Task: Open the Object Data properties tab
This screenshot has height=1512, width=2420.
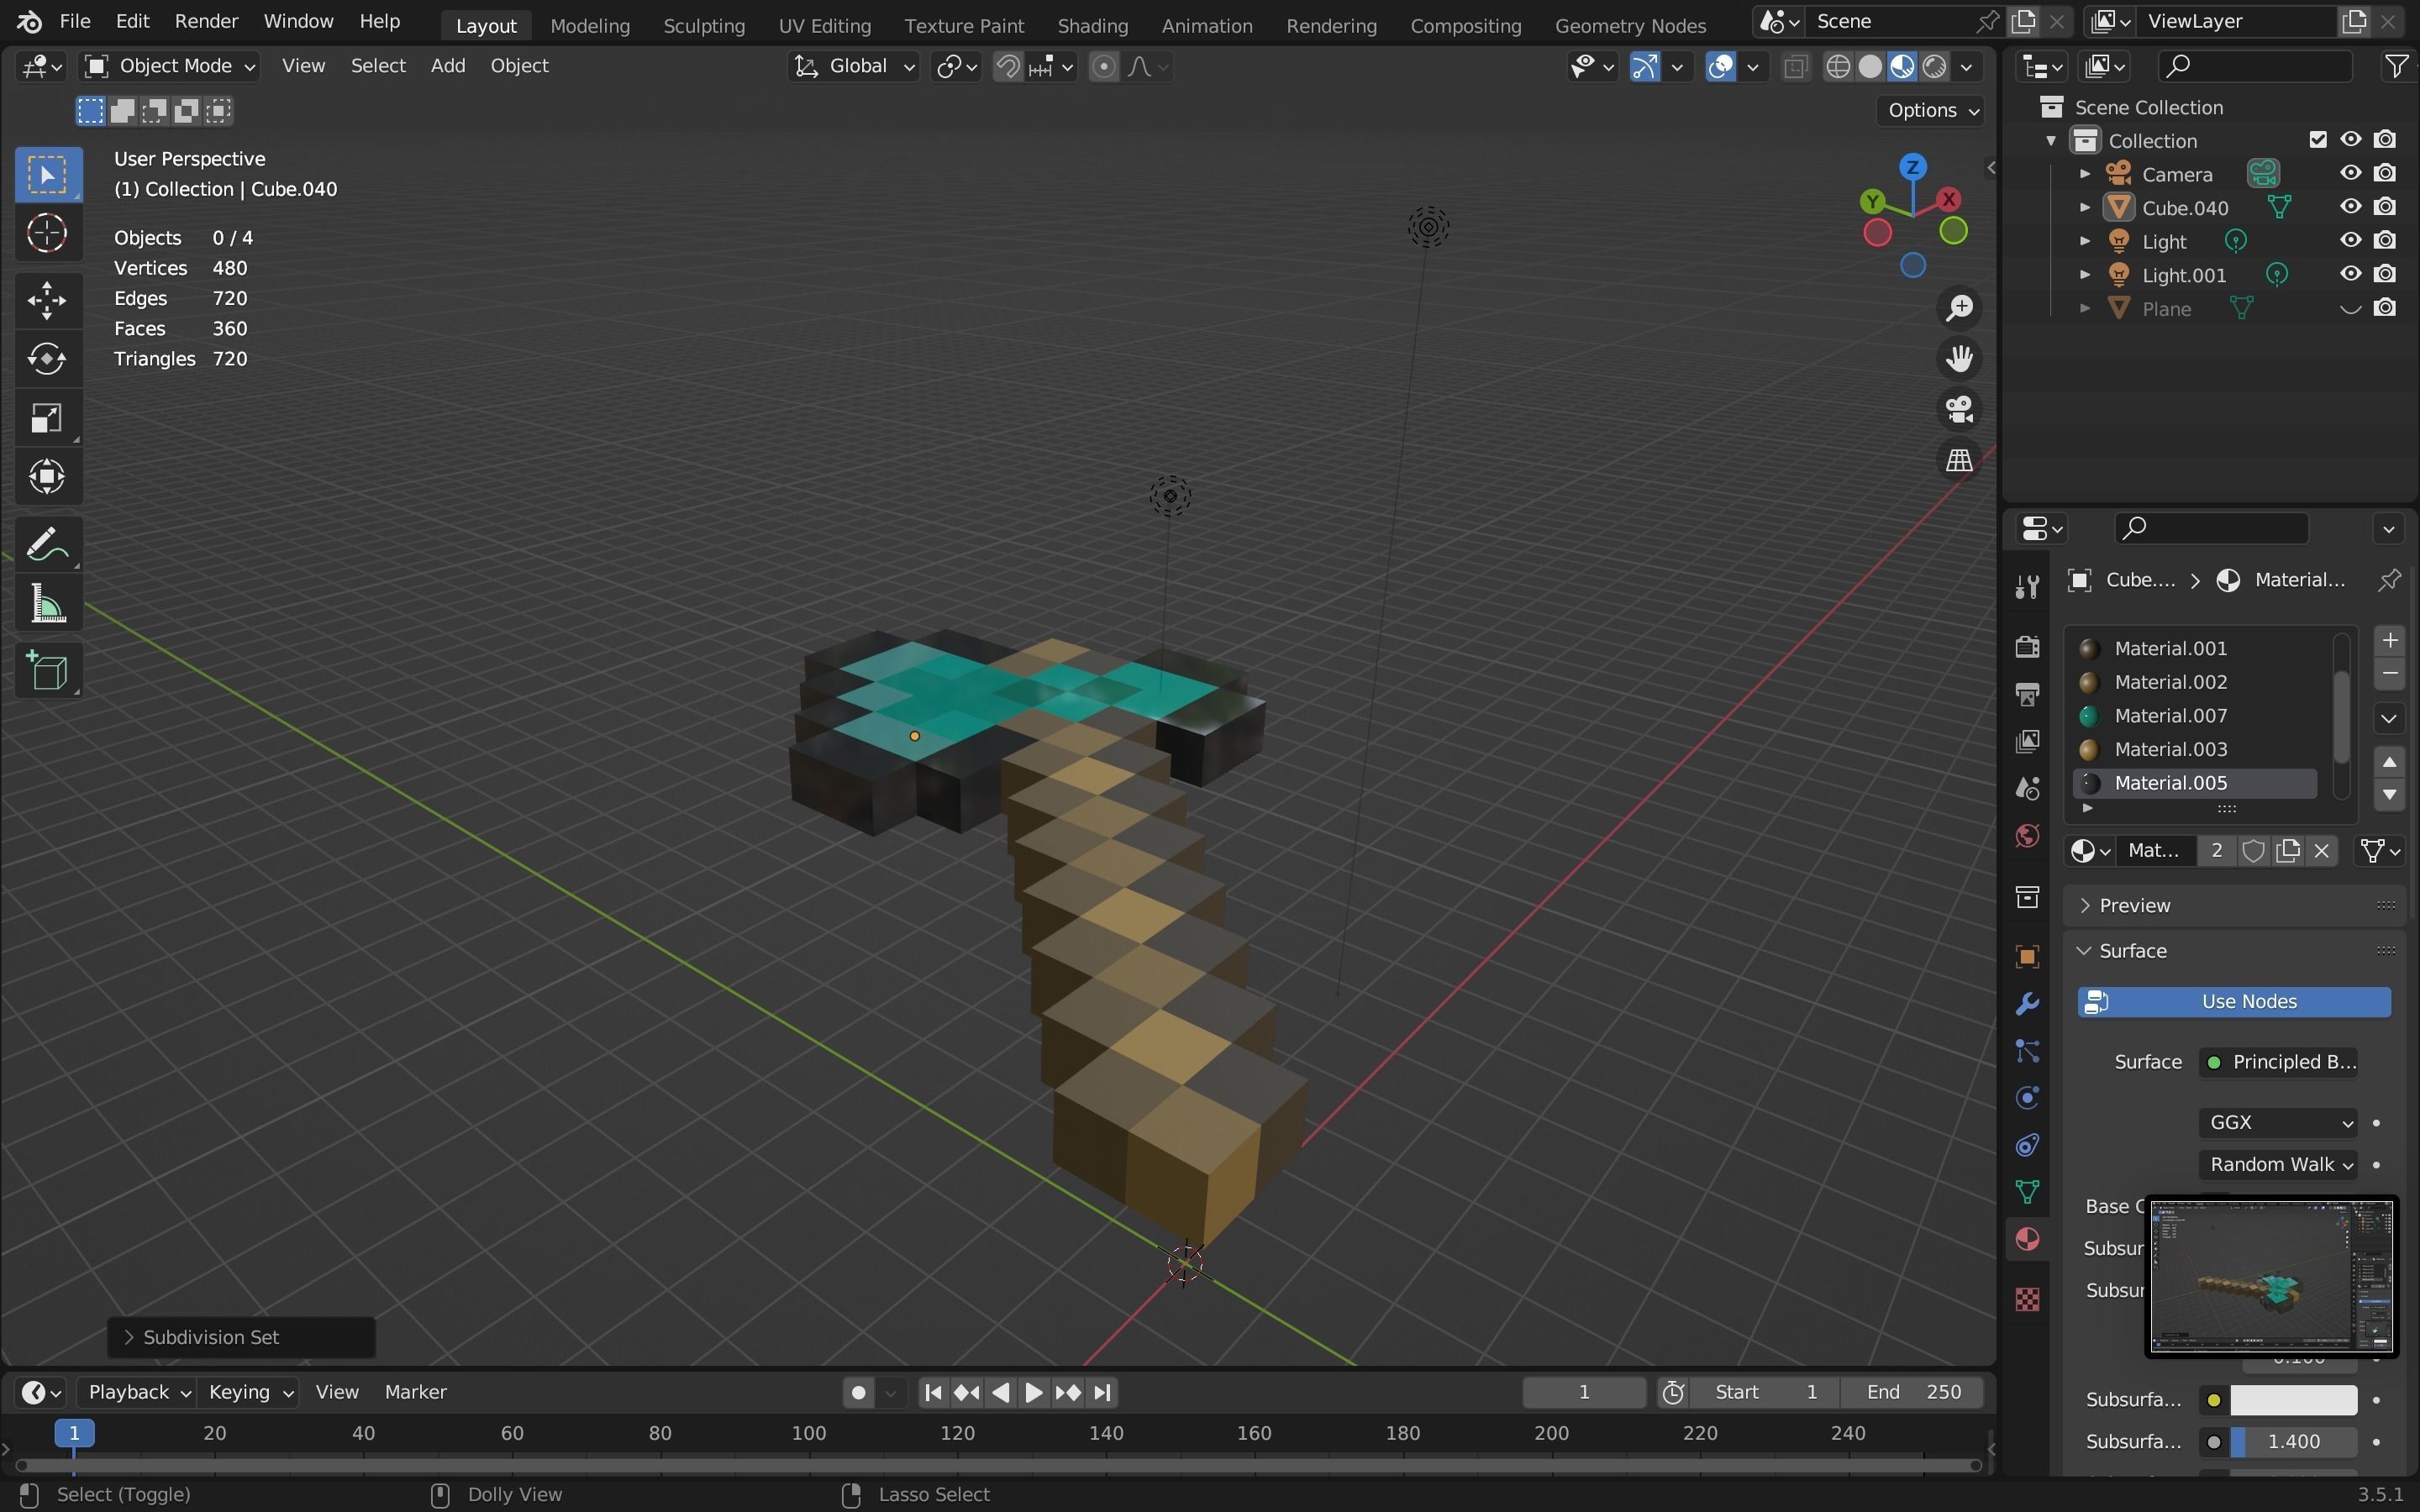Action: click(x=2027, y=1192)
